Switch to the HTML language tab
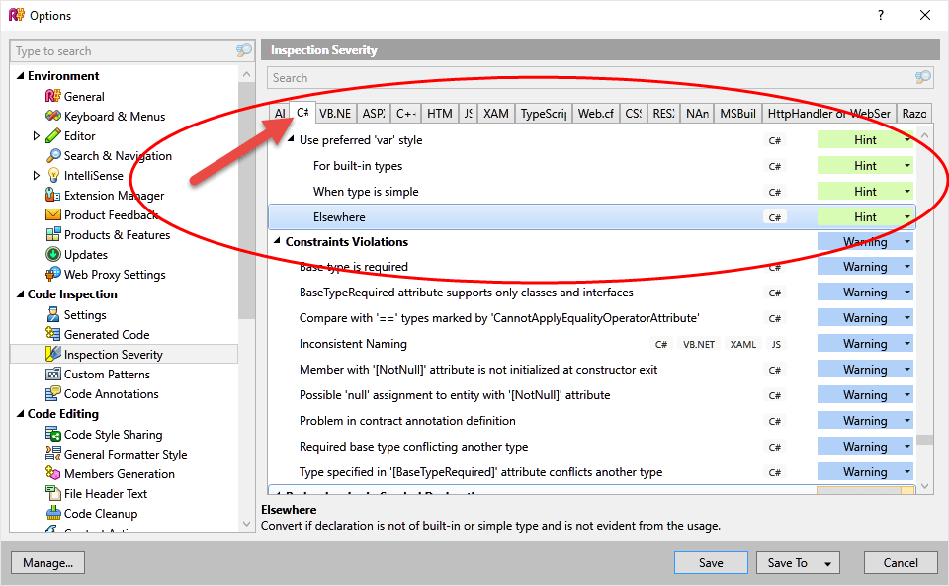The height and width of the screenshot is (586, 949). pos(439,113)
